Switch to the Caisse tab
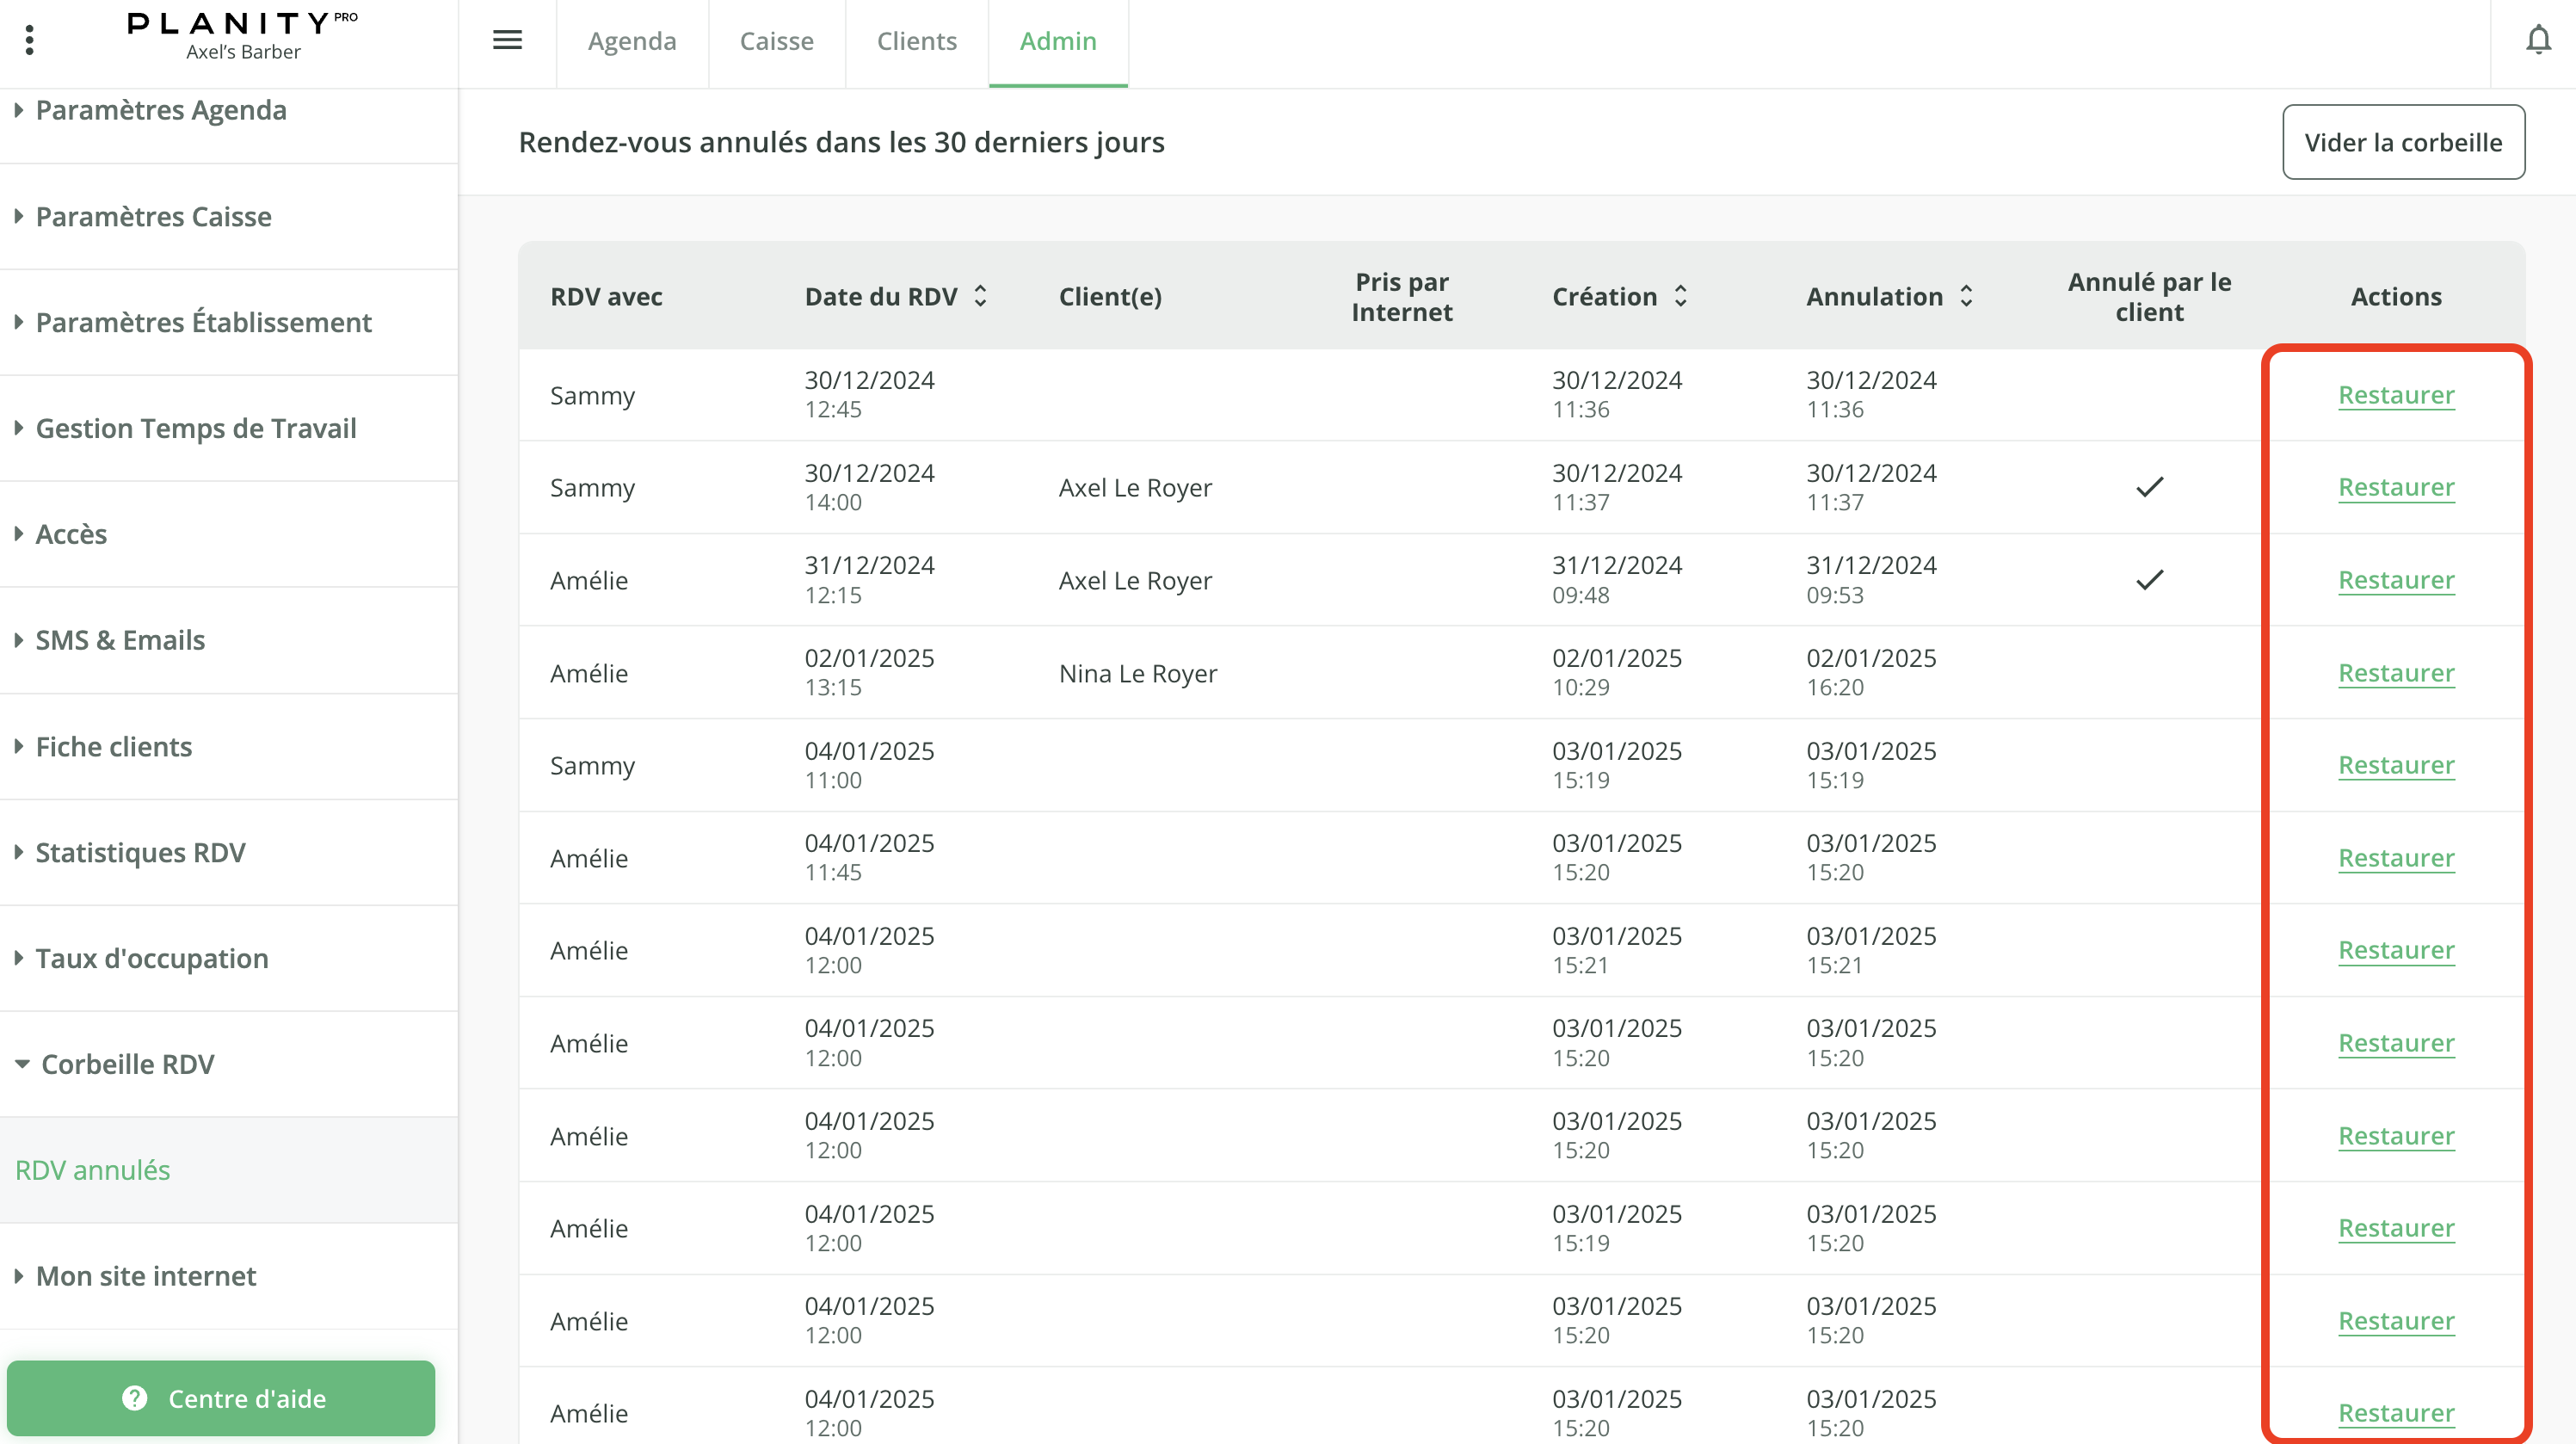Viewport: 2576px width, 1444px height. tap(776, 41)
